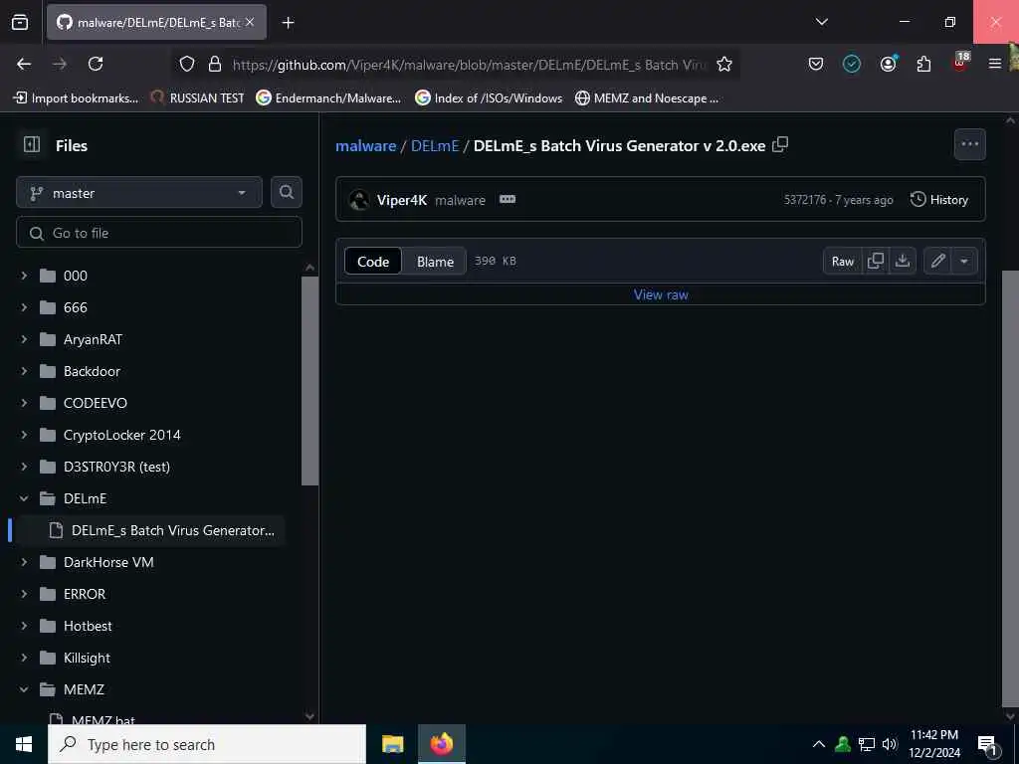The image size is (1019, 764).
Task: Collapse the DELmE folder
Action: (x=24, y=498)
